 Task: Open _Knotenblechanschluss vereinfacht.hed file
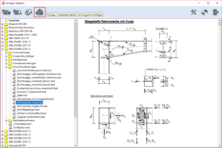[x=37, y=88]
